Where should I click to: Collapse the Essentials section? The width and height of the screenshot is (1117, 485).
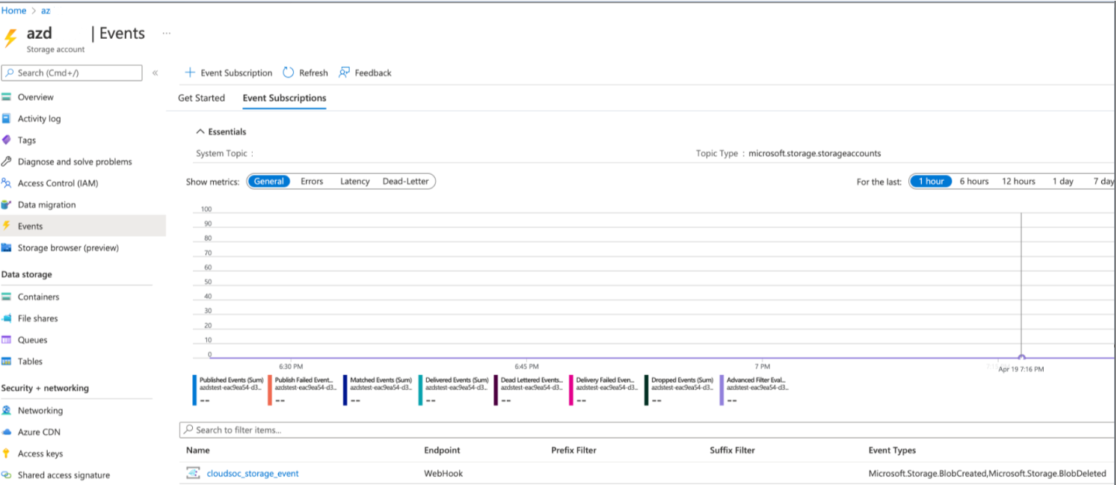click(x=200, y=132)
